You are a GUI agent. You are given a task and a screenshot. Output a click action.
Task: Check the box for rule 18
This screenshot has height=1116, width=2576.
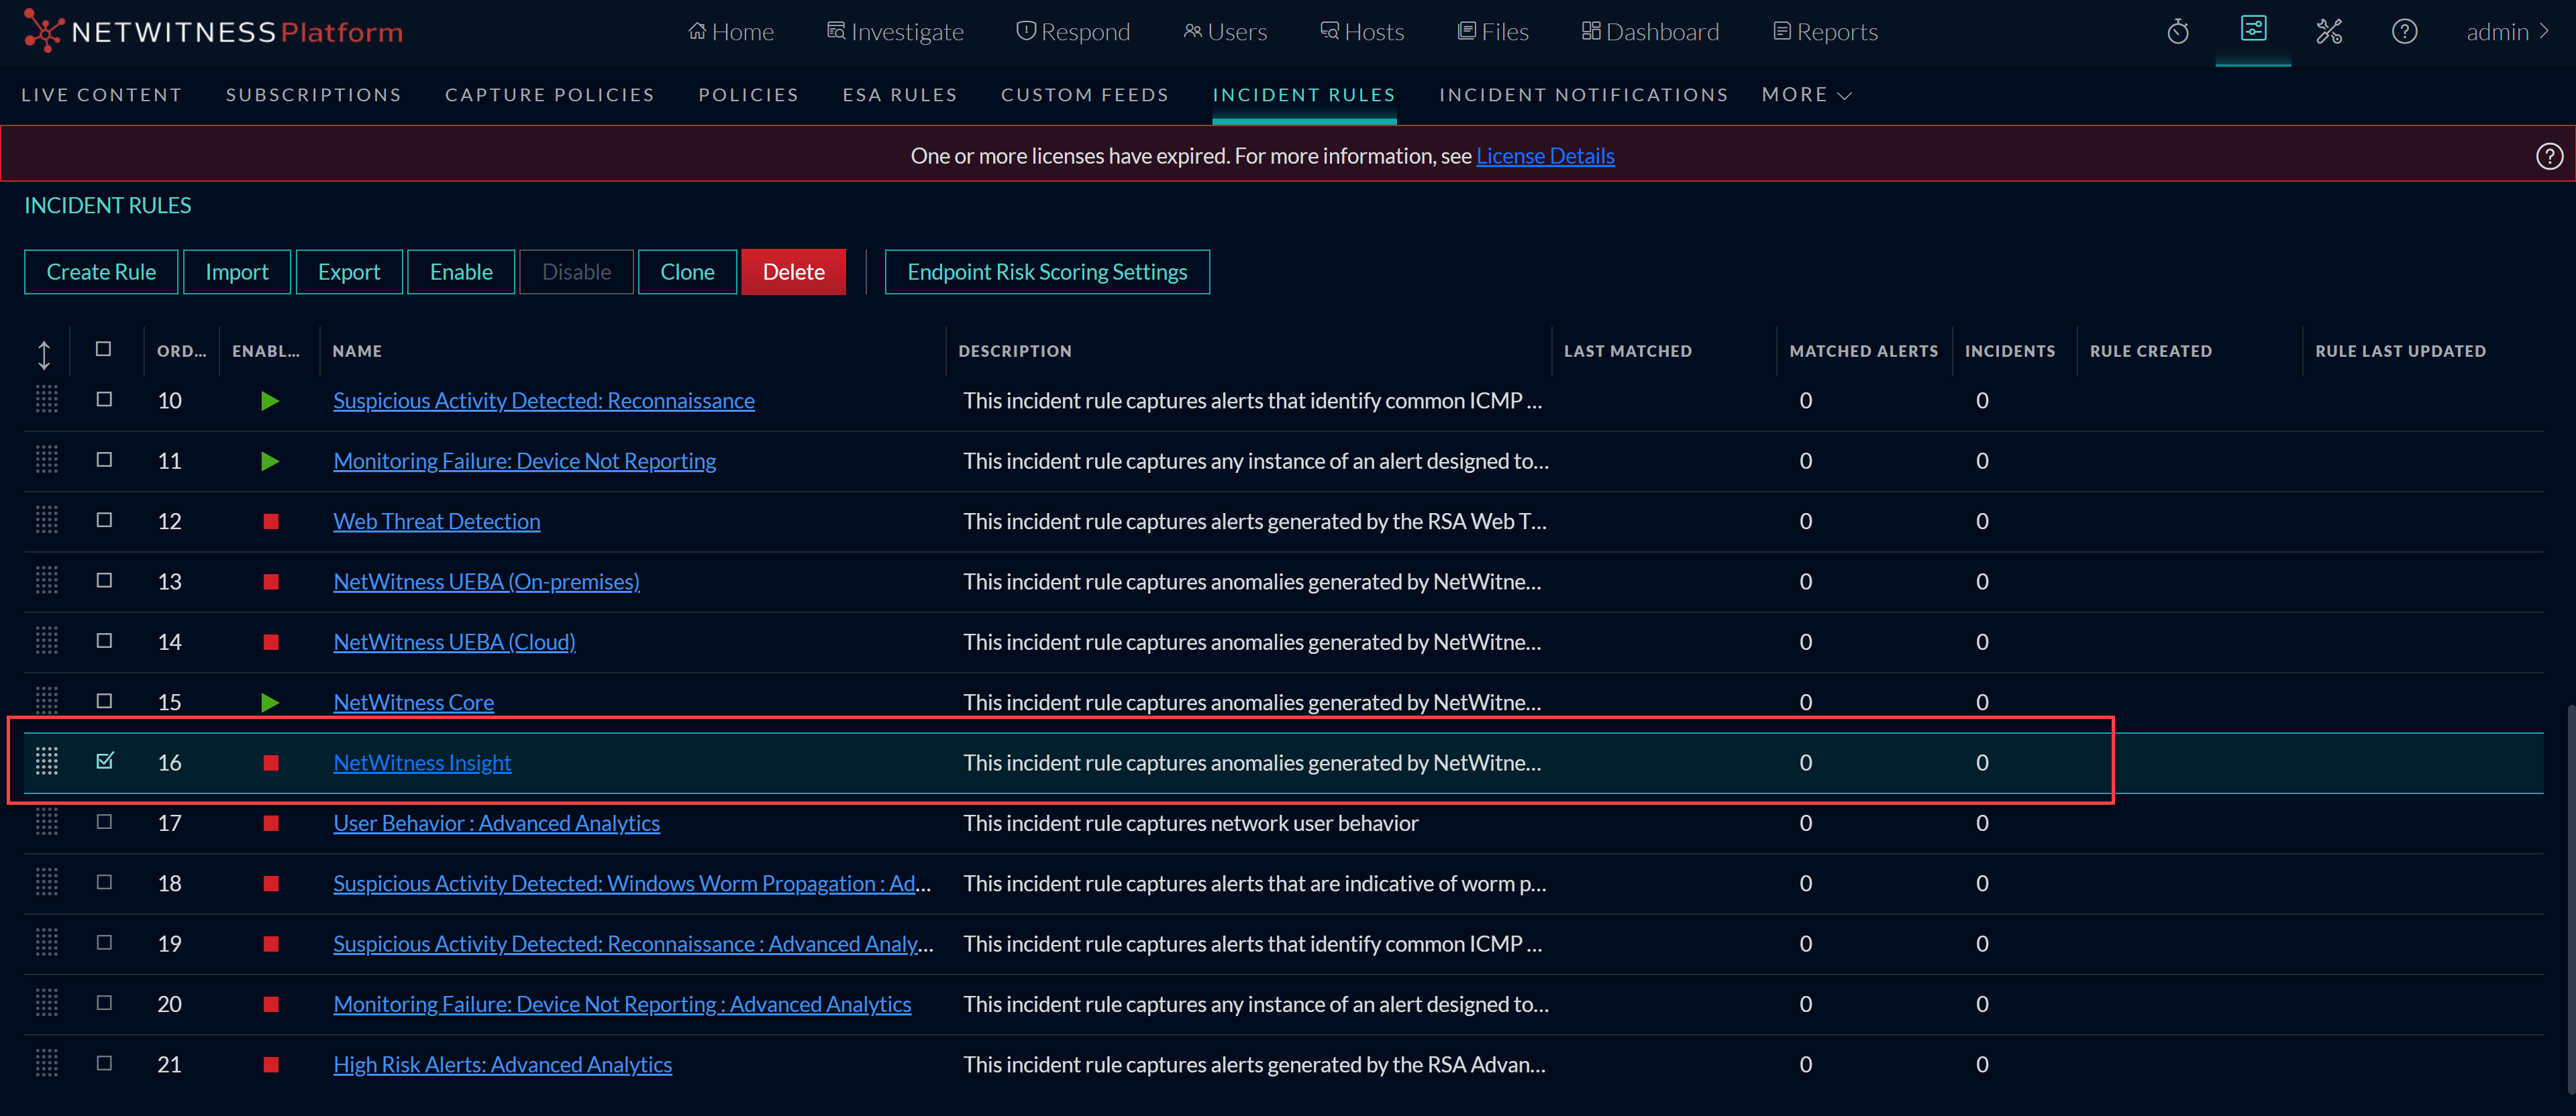click(x=104, y=882)
